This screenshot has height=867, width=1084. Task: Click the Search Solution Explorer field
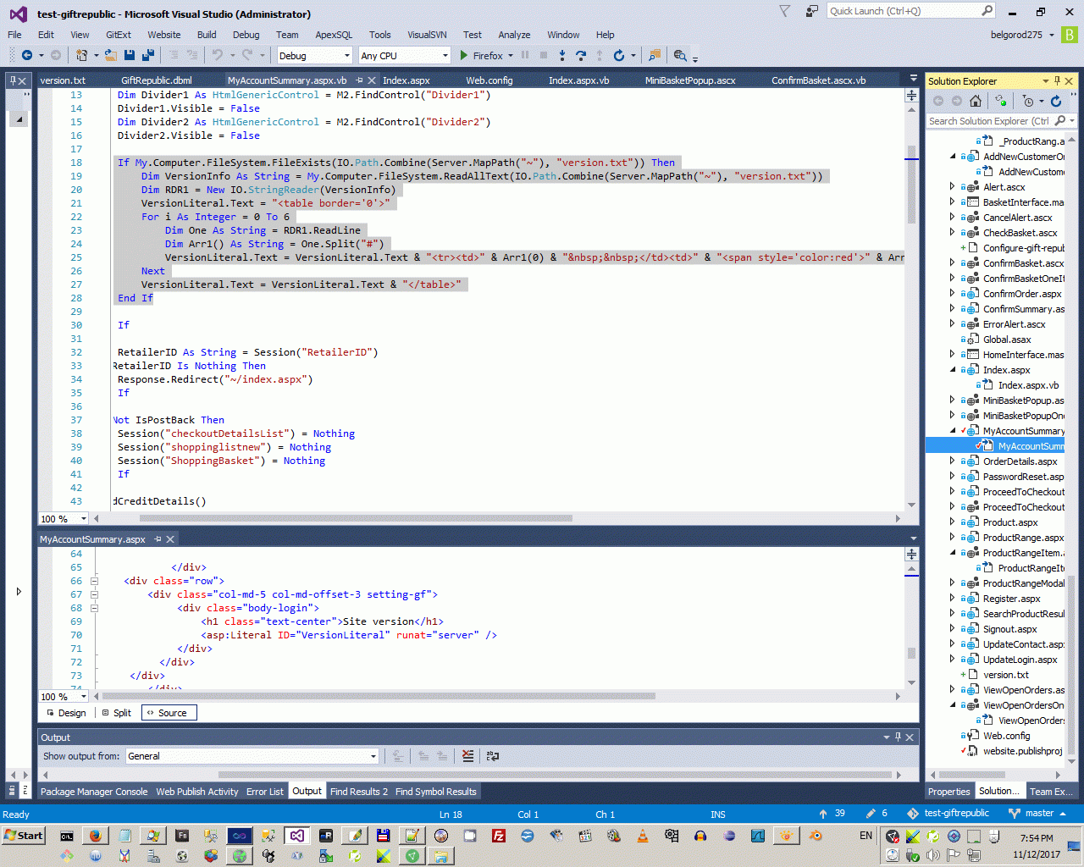(x=988, y=121)
